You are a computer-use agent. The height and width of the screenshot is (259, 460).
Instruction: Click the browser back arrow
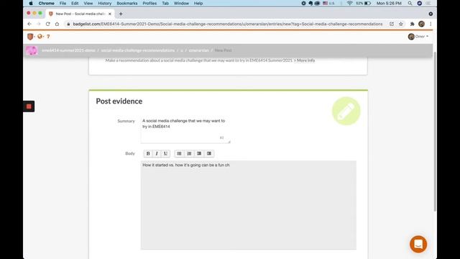29,24
